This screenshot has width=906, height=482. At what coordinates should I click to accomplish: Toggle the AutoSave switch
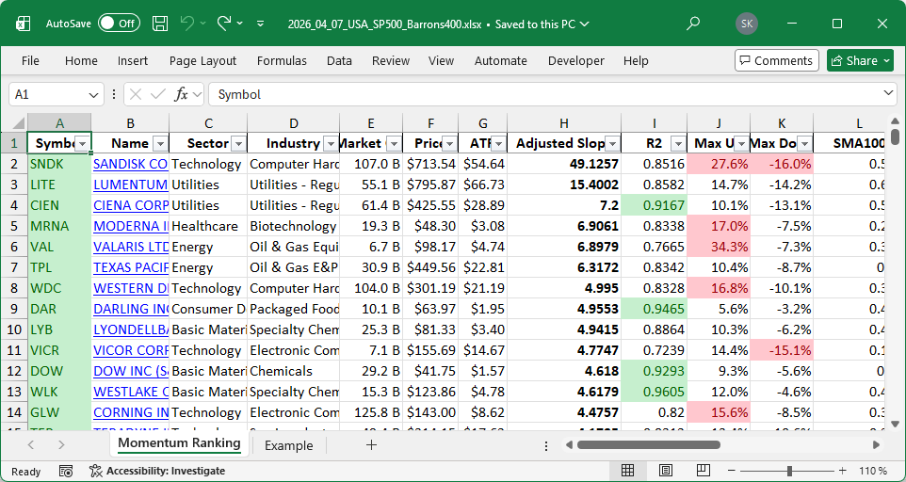[x=119, y=23]
